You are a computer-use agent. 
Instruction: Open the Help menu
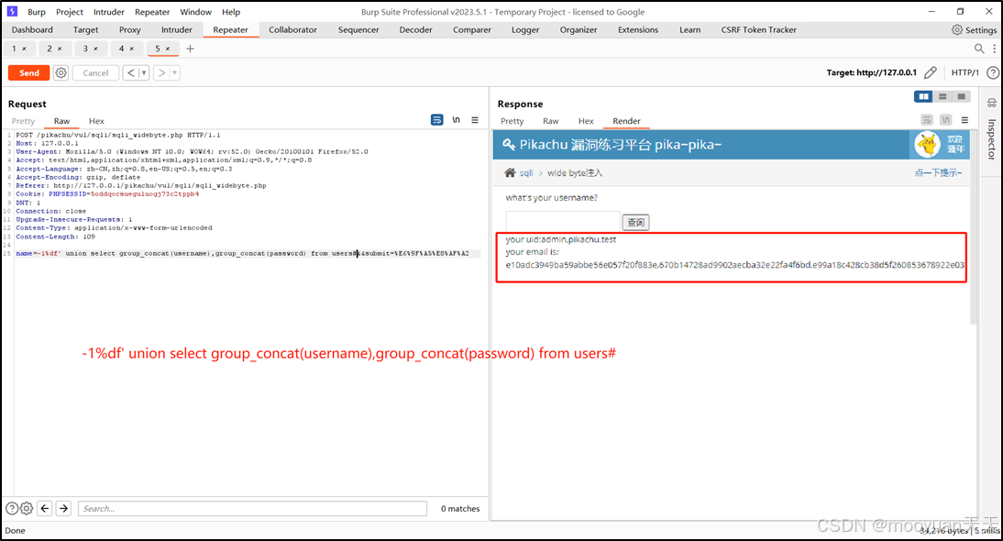(231, 12)
